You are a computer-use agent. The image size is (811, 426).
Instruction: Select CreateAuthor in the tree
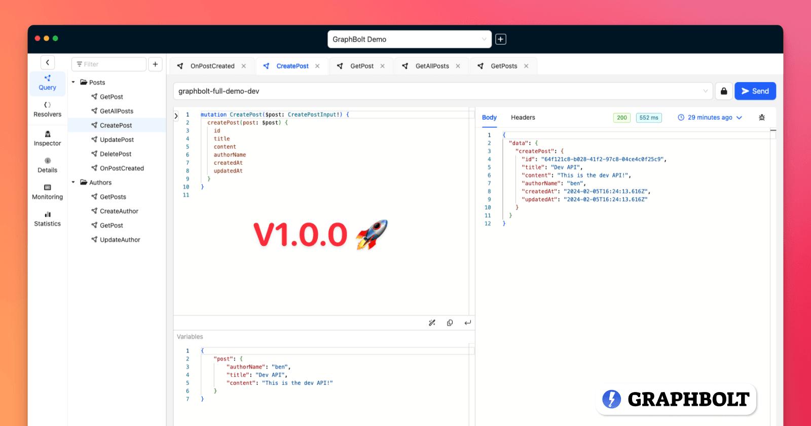click(119, 211)
